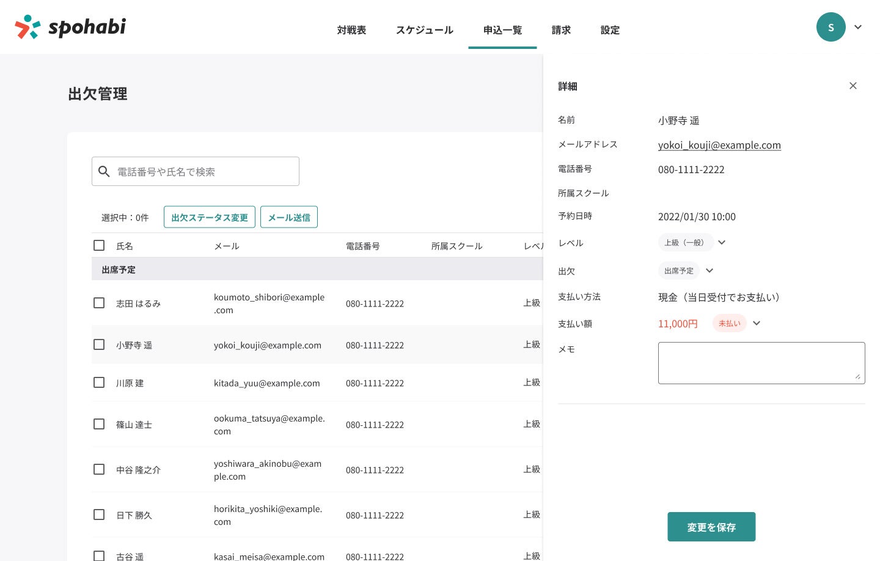This screenshot has width=880, height=561.
Task: Click the 出欠ステータス変更 button
Action: (x=210, y=217)
